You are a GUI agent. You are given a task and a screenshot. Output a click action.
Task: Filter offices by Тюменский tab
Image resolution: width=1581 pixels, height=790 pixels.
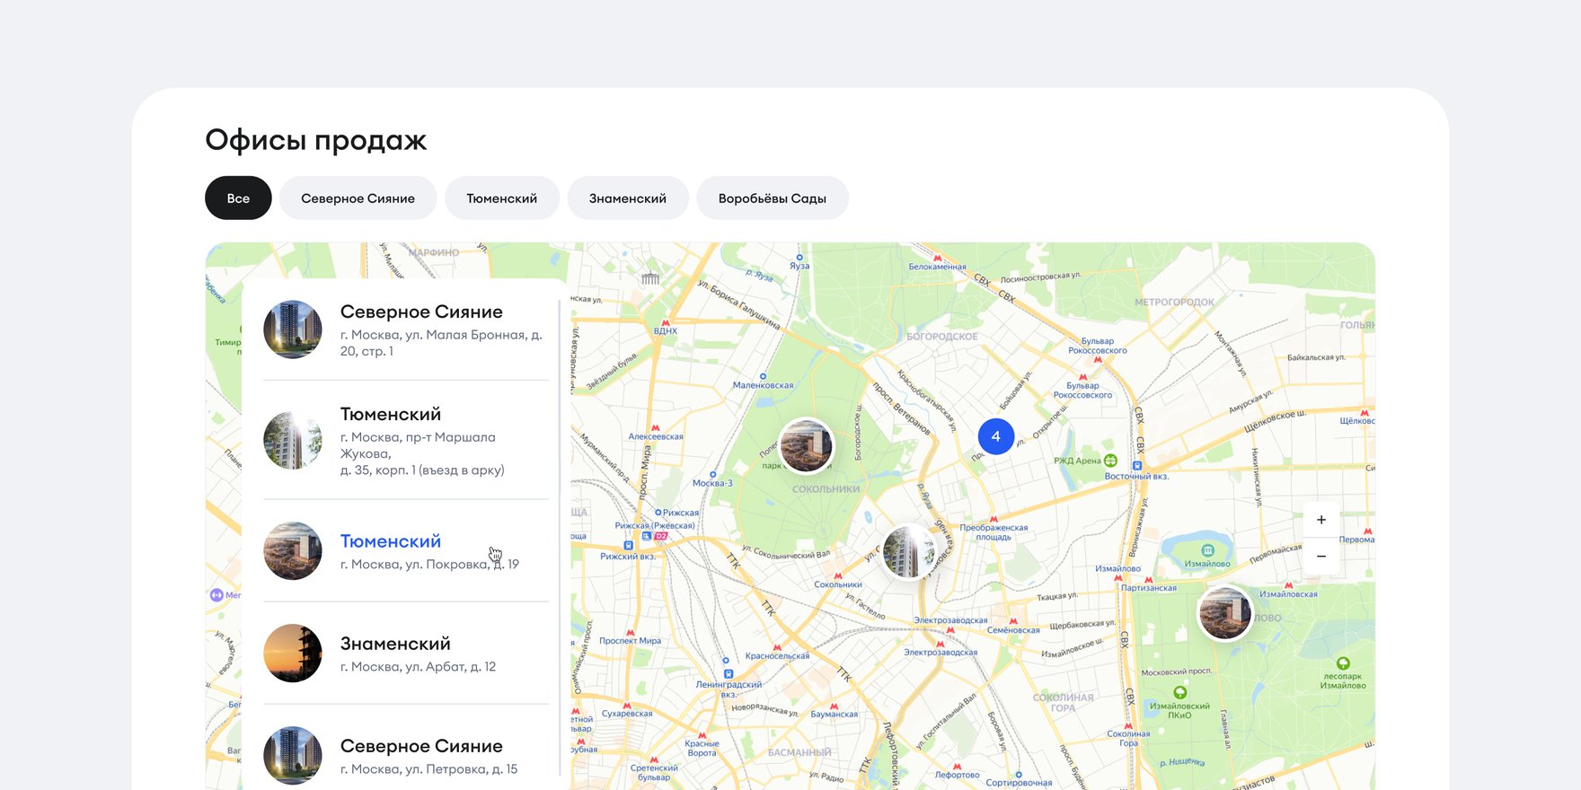[501, 198]
